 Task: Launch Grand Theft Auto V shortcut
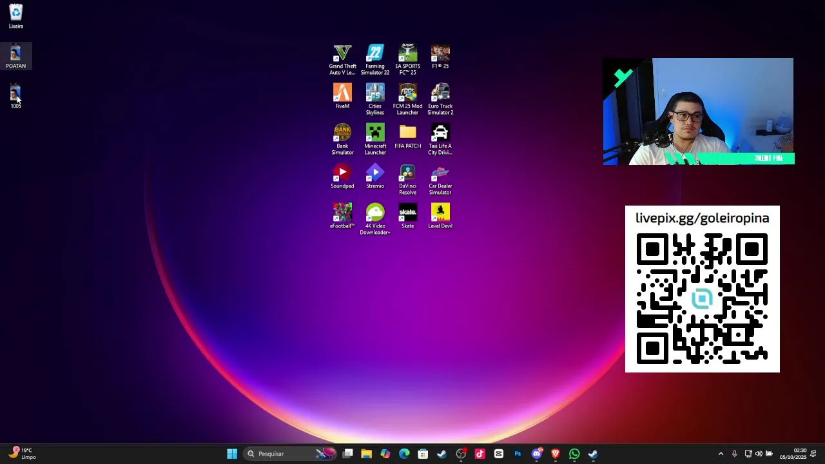(342, 60)
